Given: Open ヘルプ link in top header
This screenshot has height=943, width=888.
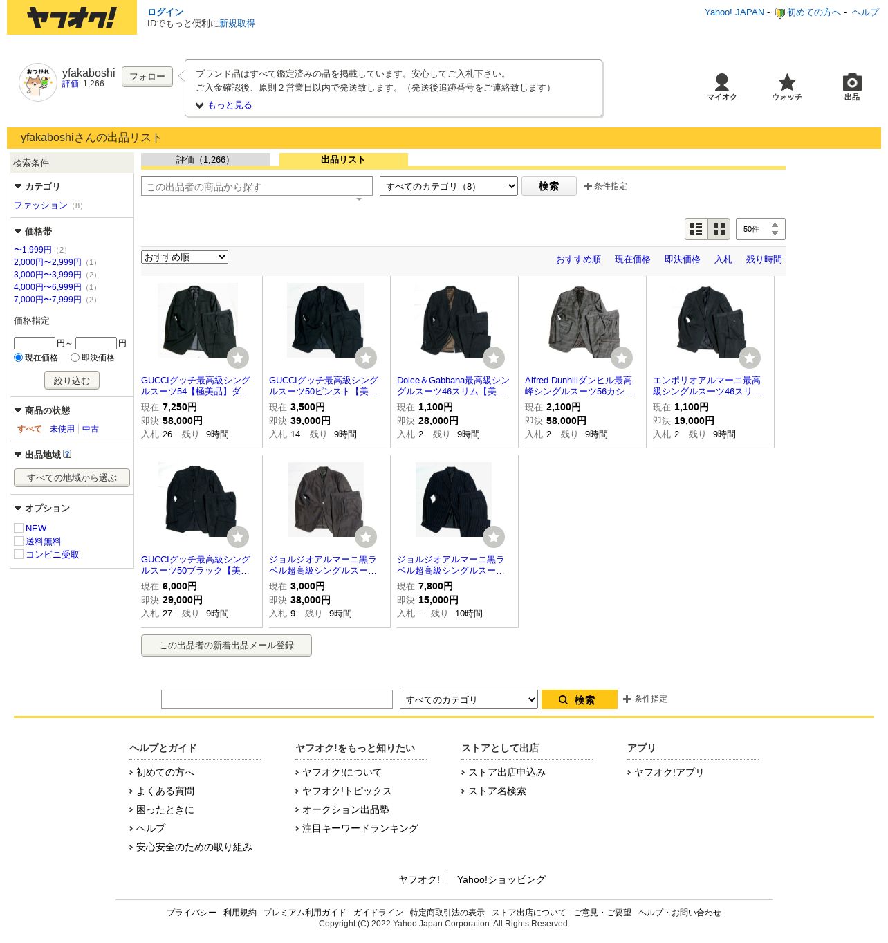Looking at the screenshot, I should click(865, 12).
